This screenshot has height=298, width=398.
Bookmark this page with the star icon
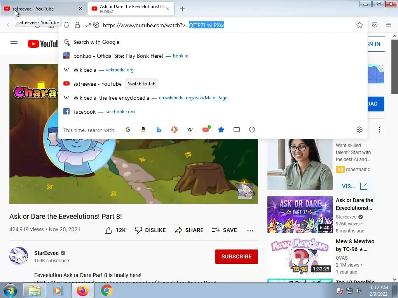(360, 25)
